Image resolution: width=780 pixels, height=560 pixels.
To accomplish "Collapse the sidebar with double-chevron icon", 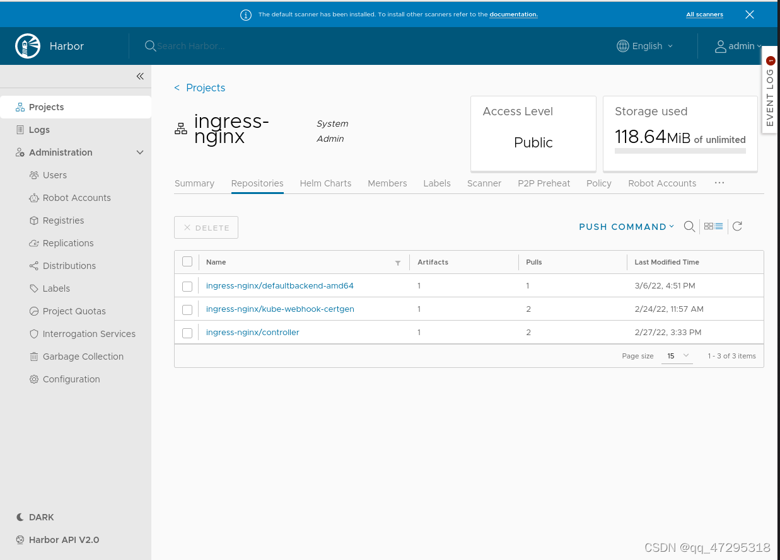I will 140,76.
